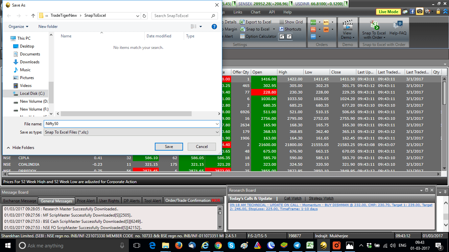Click the dialog help question icon

pyautogui.click(x=214, y=27)
